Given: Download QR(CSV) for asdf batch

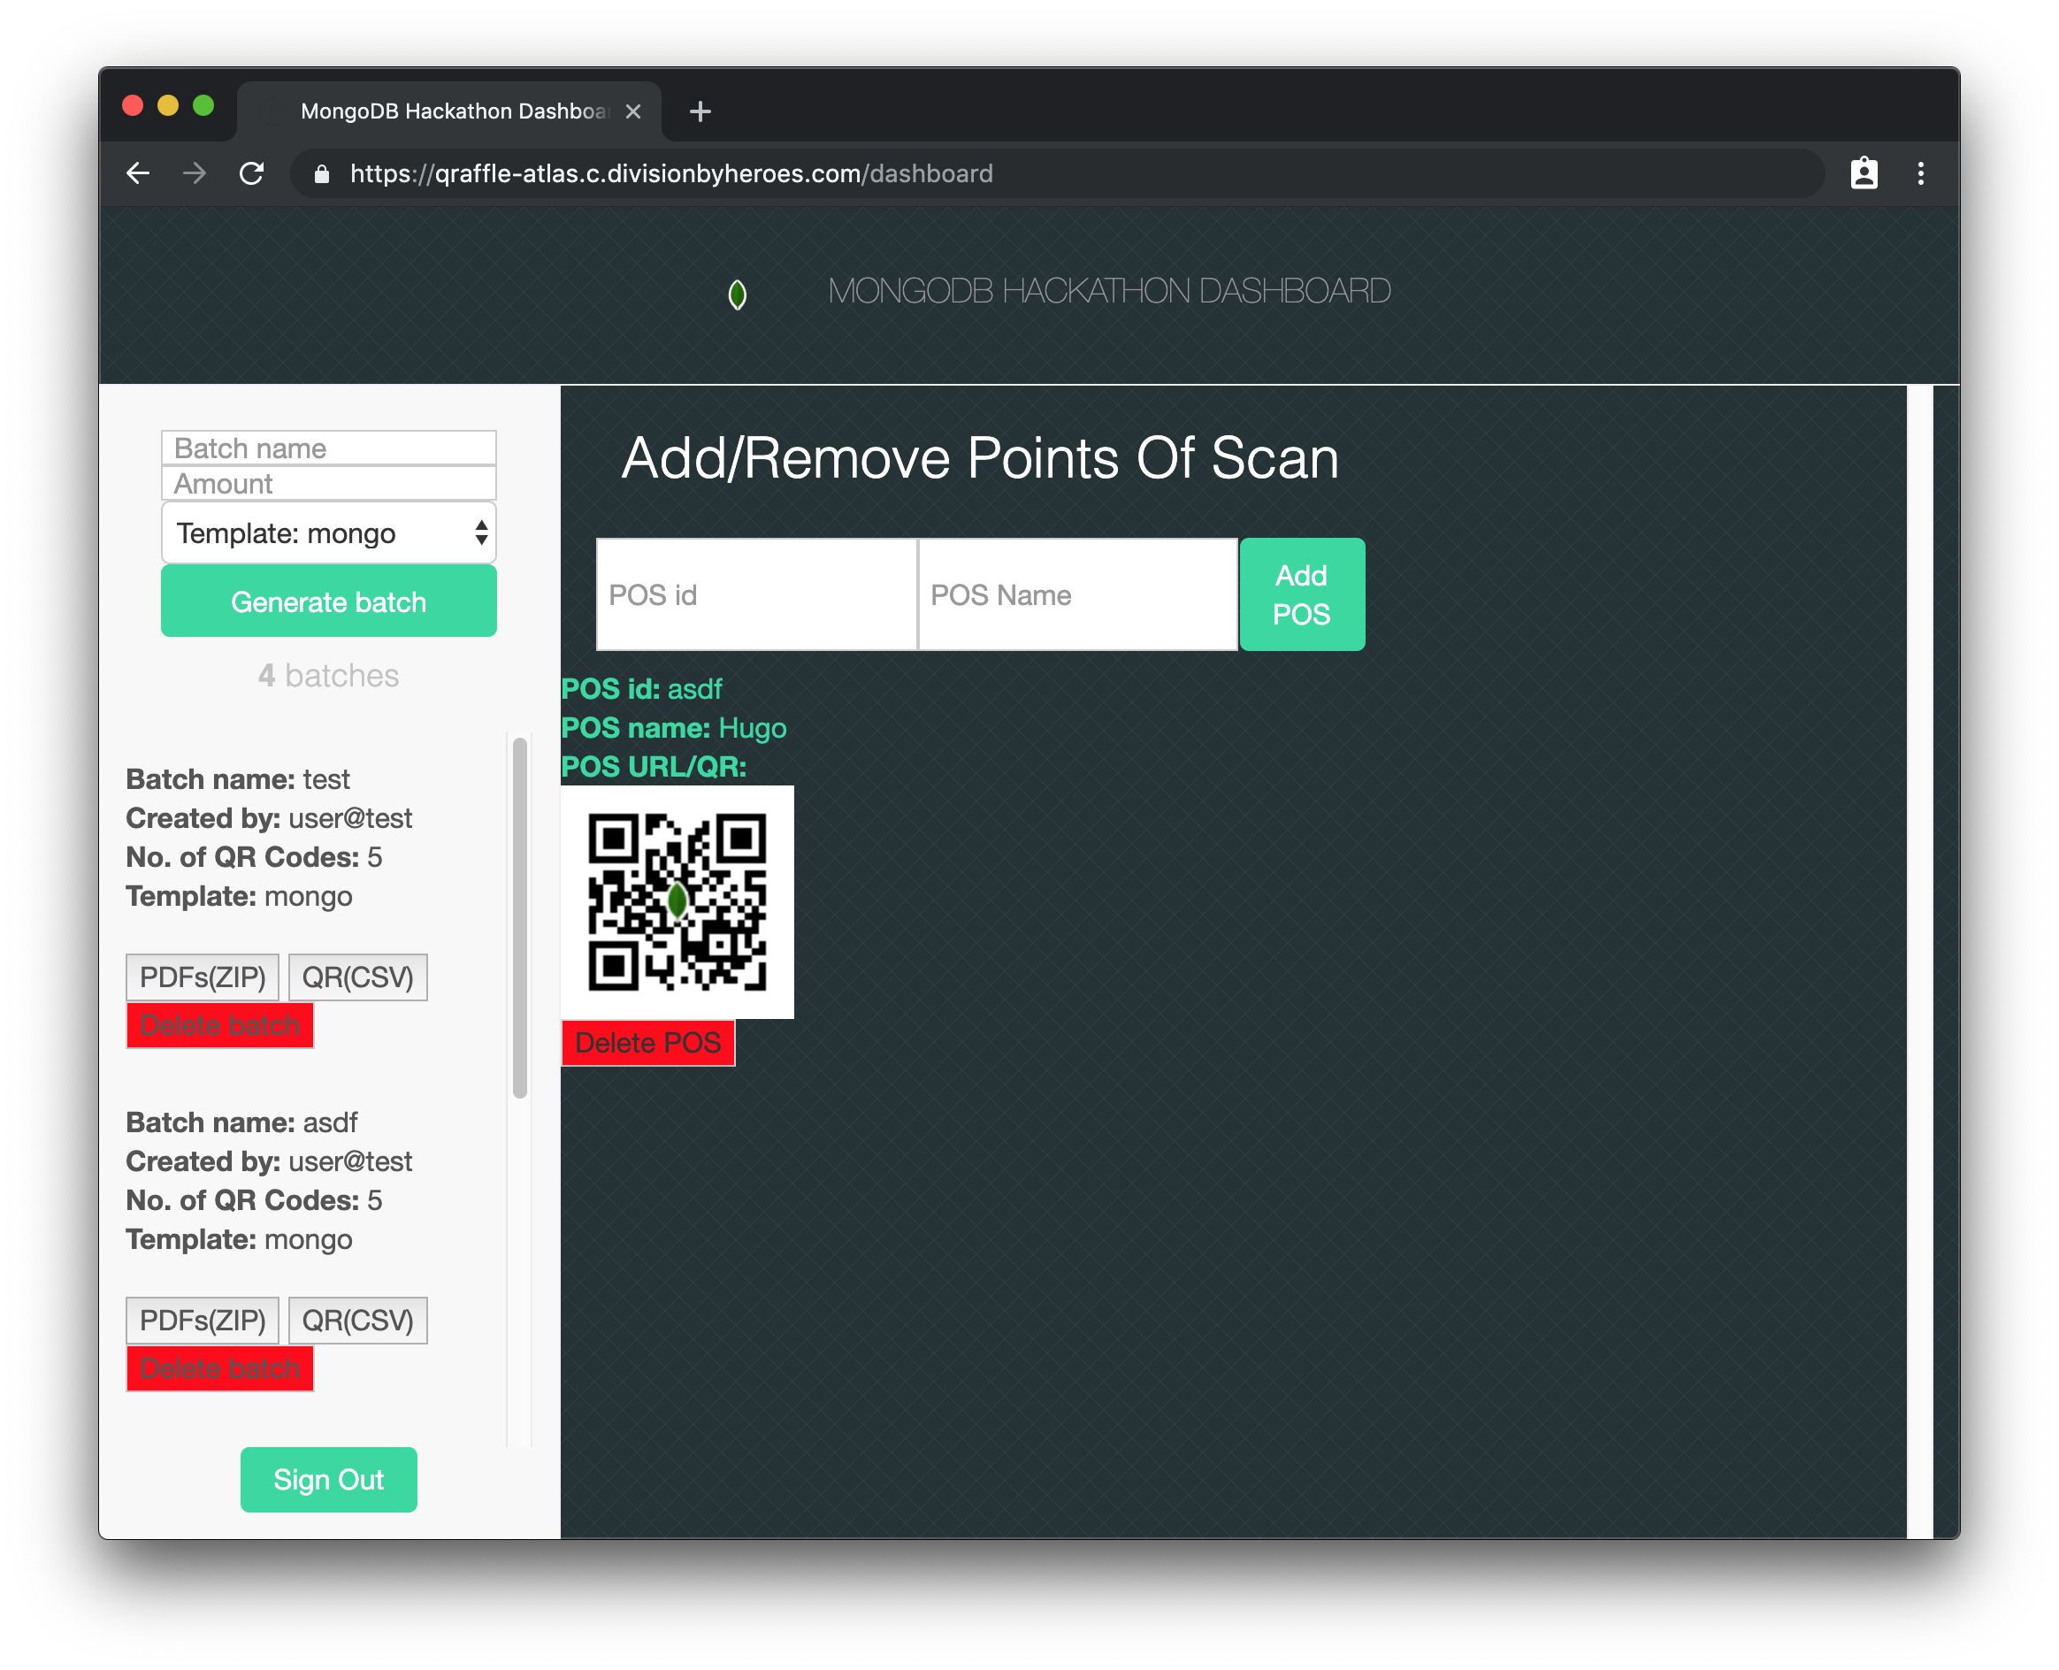Looking at the screenshot, I should [x=356, y=1321].
